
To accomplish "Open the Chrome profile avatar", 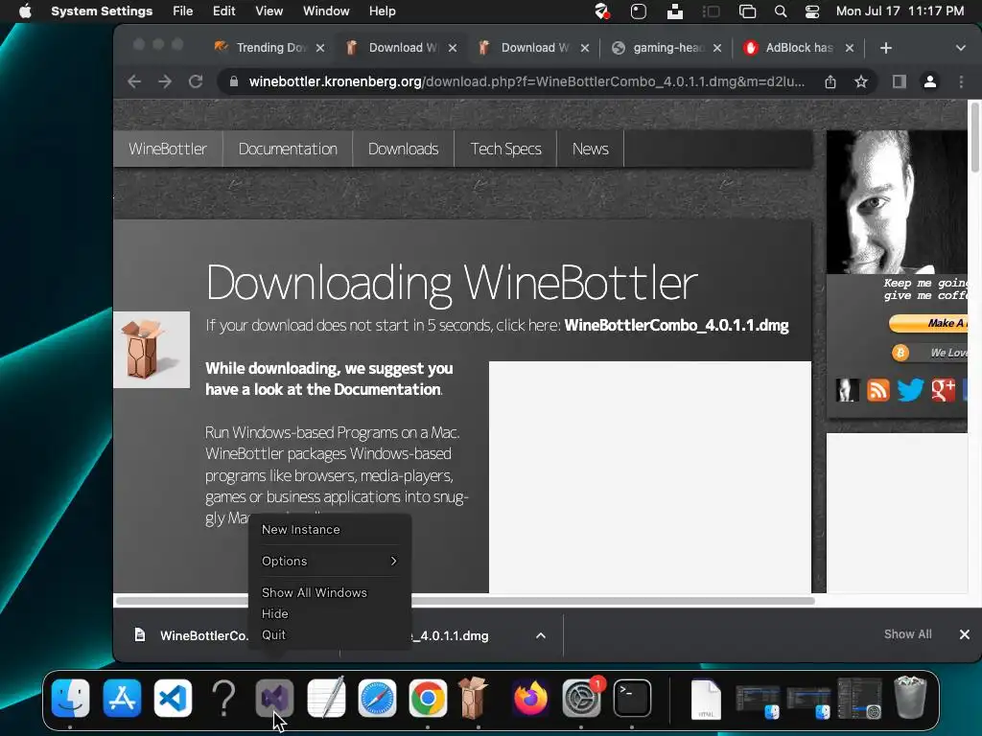I will point(930,81).
